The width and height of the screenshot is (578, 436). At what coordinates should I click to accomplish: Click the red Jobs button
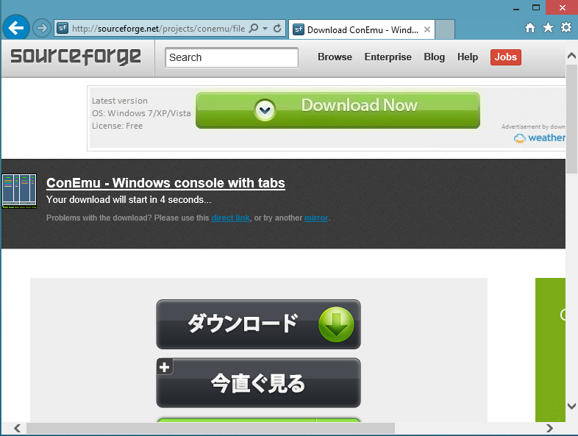pyautogui.click(x=506, y=57)
